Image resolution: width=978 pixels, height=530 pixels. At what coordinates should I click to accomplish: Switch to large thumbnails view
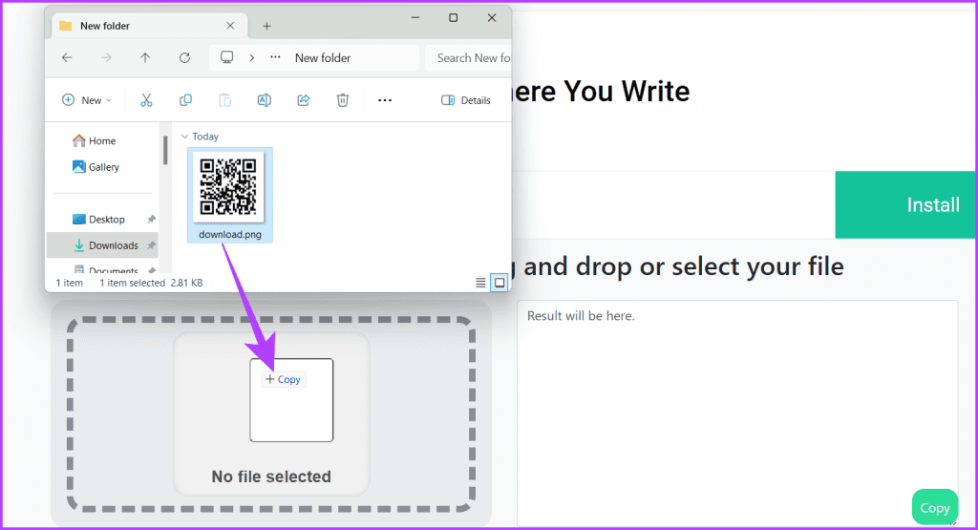click(x=499, y=283)
